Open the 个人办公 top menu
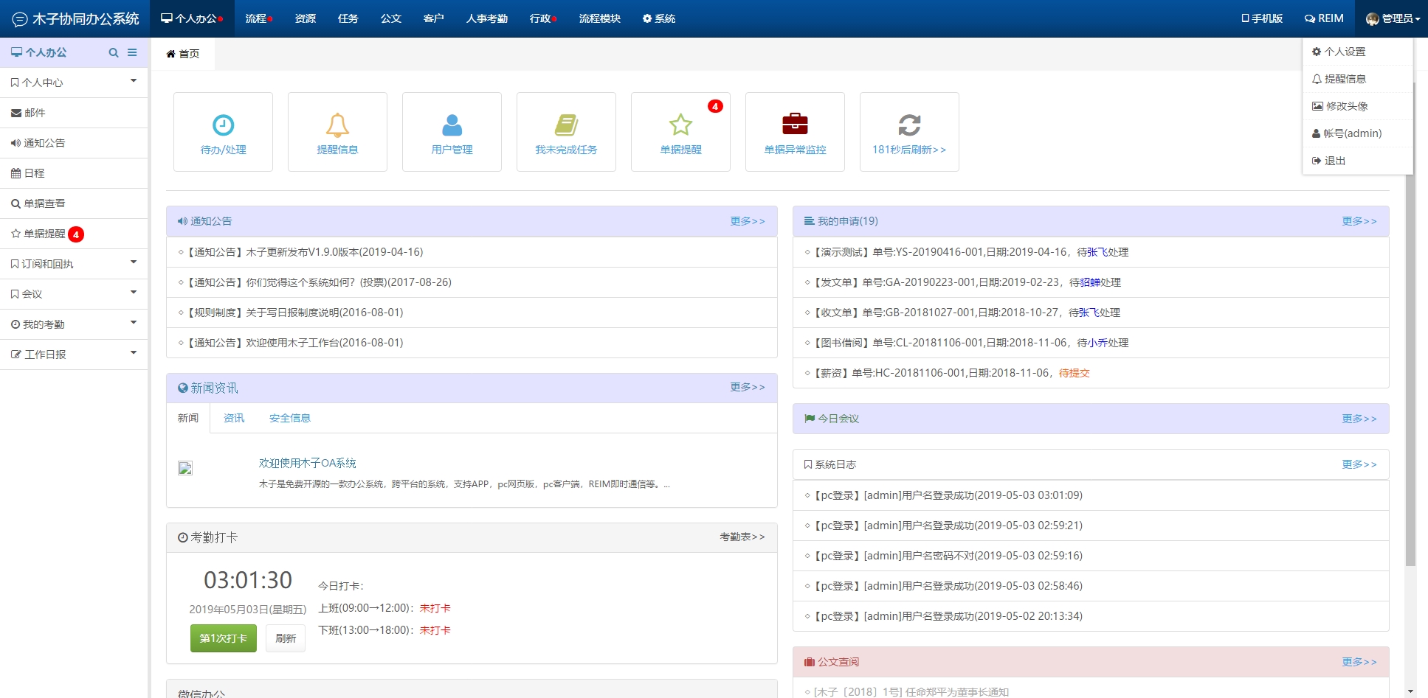Screen dimensions: 1428x698 [x=192, y=18]
